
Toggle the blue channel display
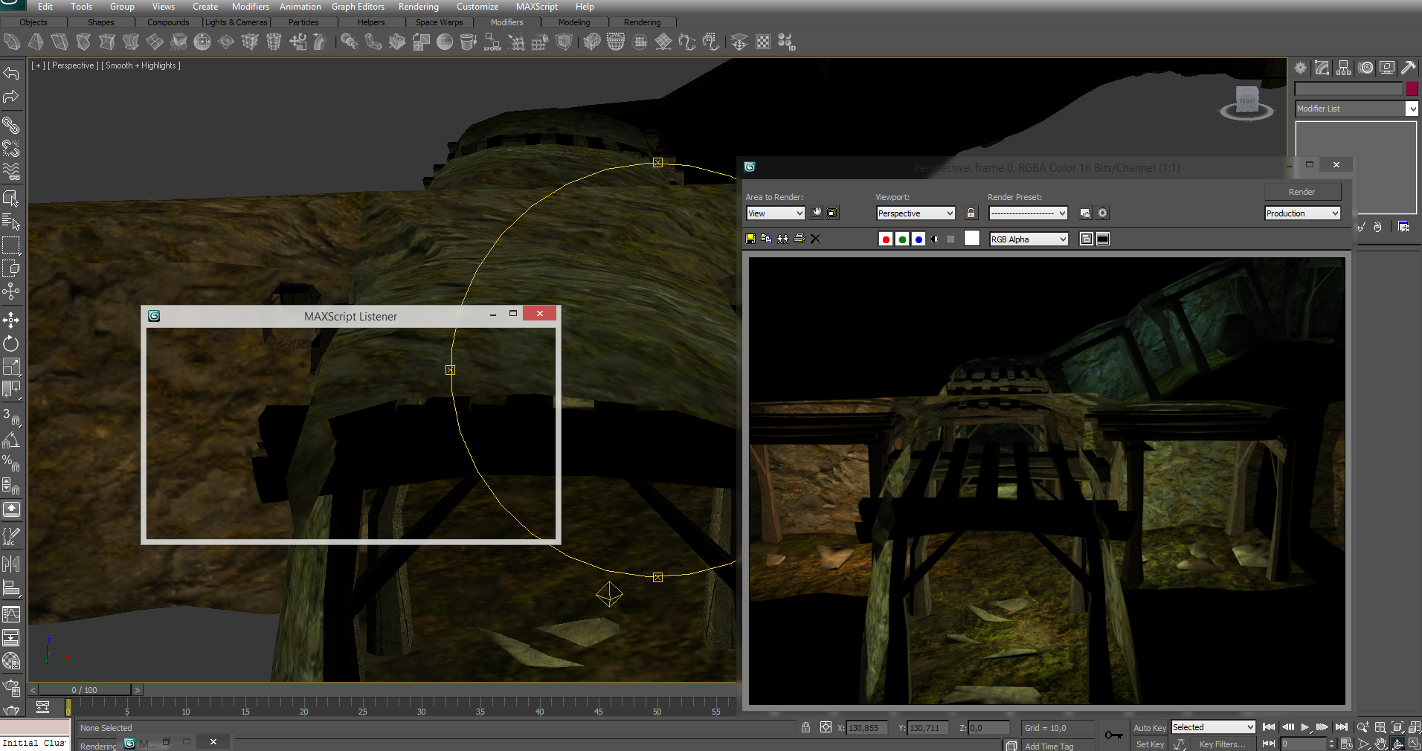[918, 239]
